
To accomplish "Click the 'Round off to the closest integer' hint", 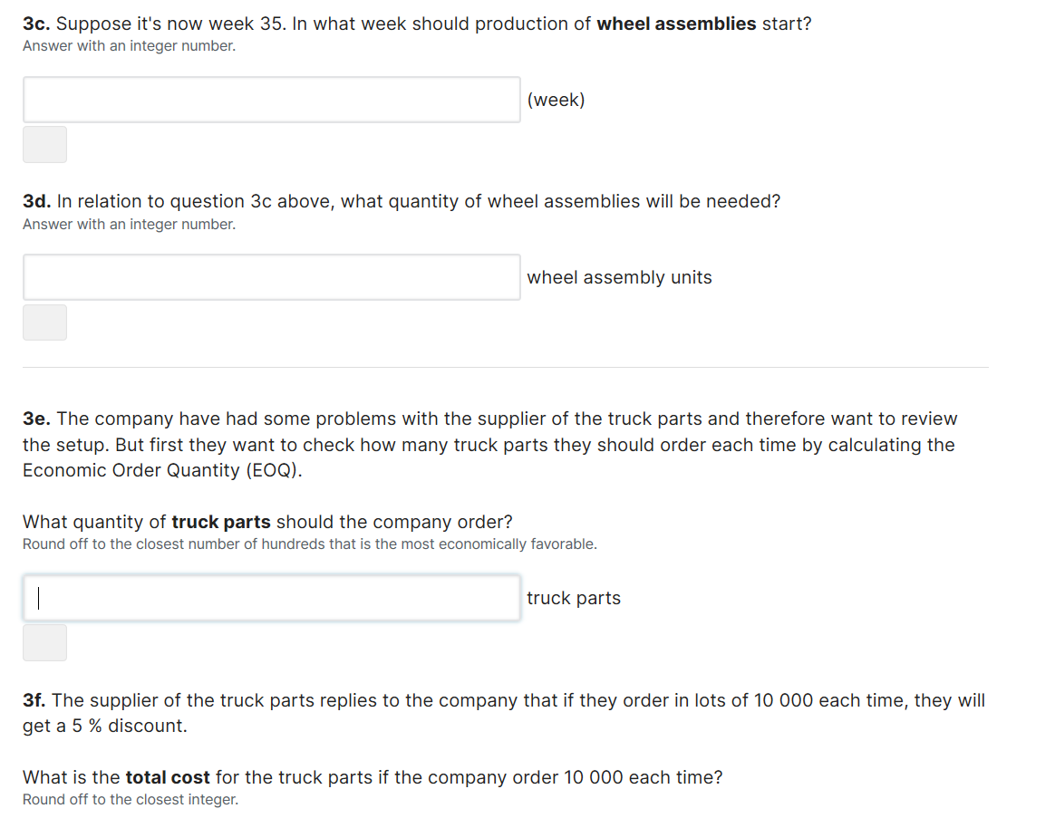I will pyautogui.click(x=131, y=799).
